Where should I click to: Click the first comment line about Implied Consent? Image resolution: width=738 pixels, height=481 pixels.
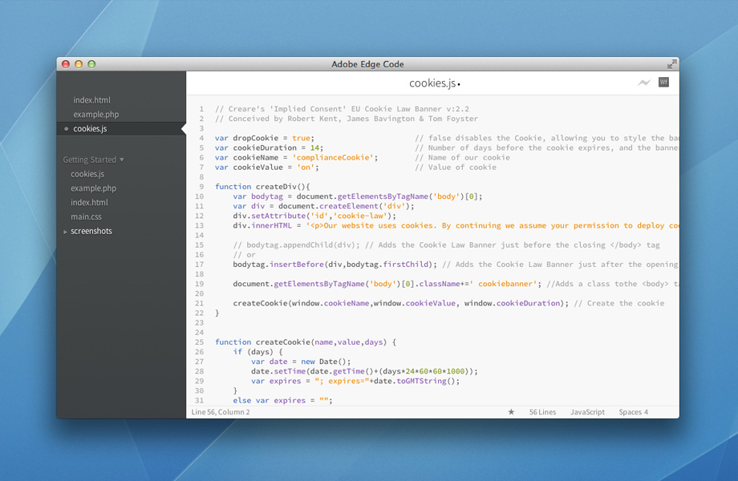coord(343,109)
